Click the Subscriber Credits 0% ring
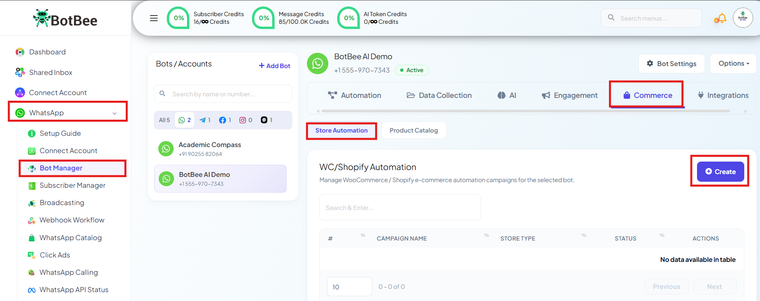 click(x=178, y=18)
